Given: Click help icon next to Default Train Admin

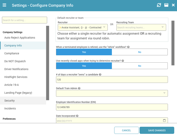Looking at the screenshot, I should [x=79, y=88].
